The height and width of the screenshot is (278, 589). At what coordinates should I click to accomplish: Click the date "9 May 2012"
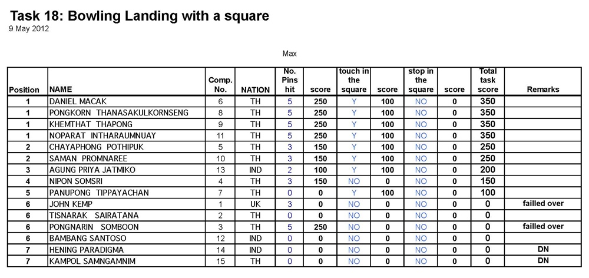(29, 28)
